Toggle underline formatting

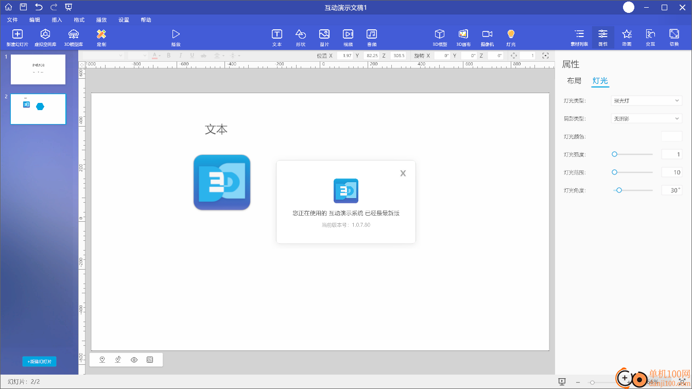click(192, 56)
